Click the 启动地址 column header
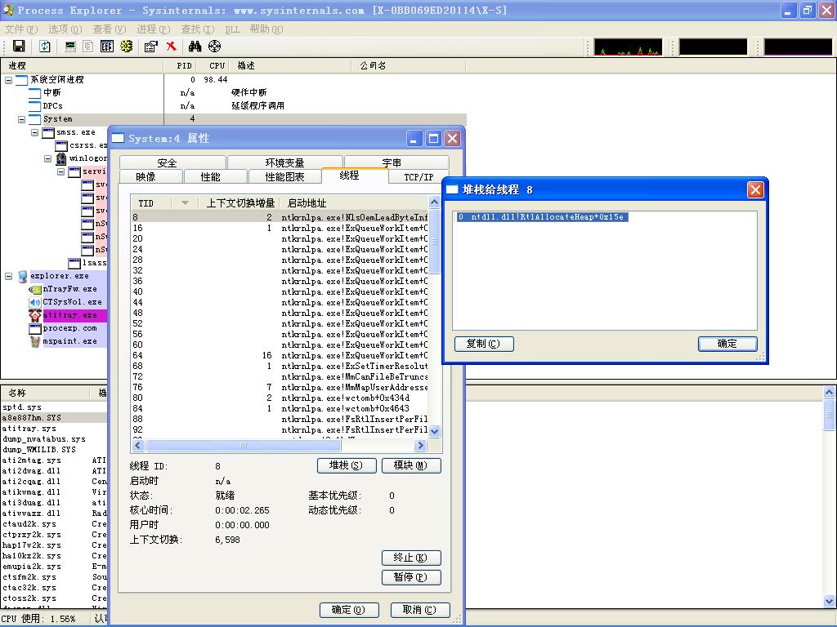 click(355, 203)
